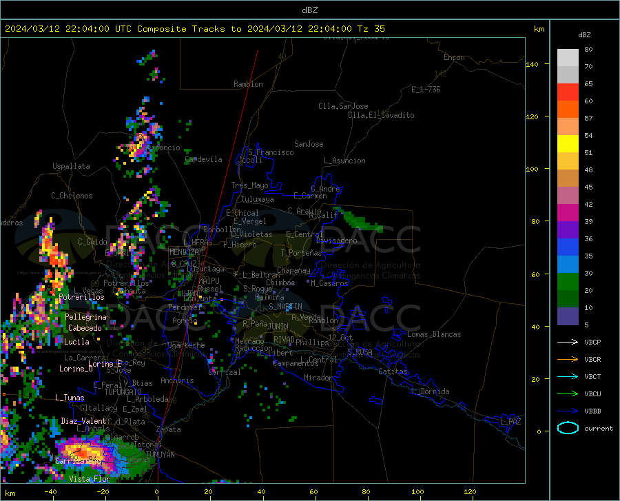Click the cyan VBCT arrow in legend
The width and height of the screenshot is (620, 501).
point(568,376)
